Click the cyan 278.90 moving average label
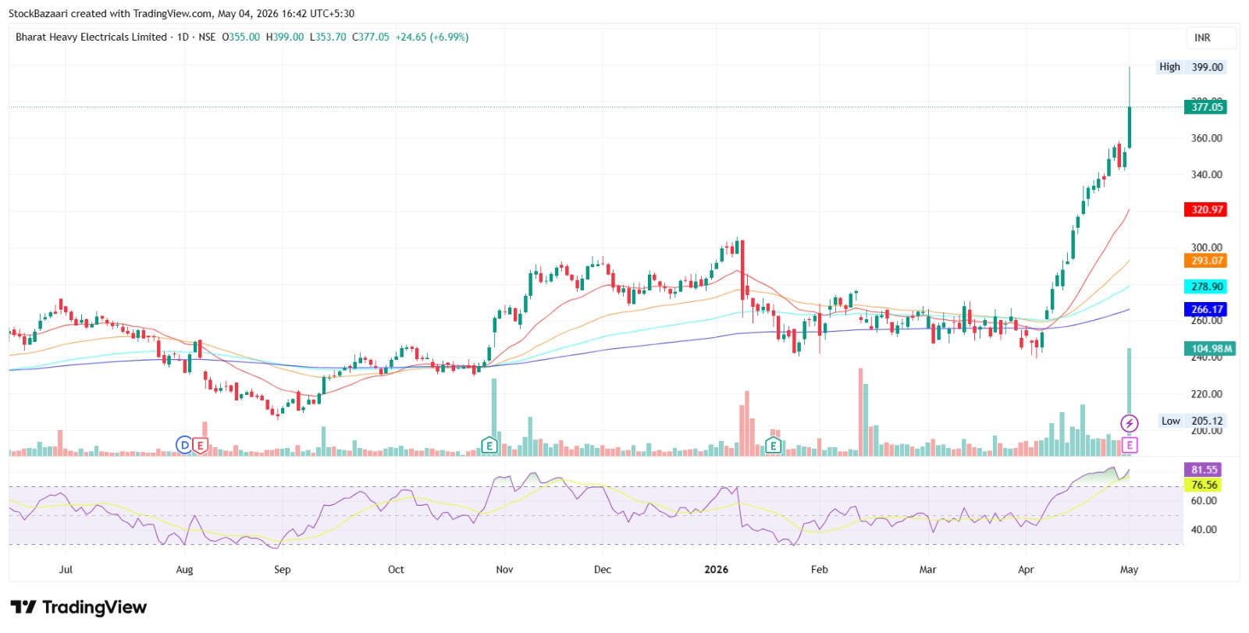The width and height of the screenshot is (1249, 633). (1206, 286)
